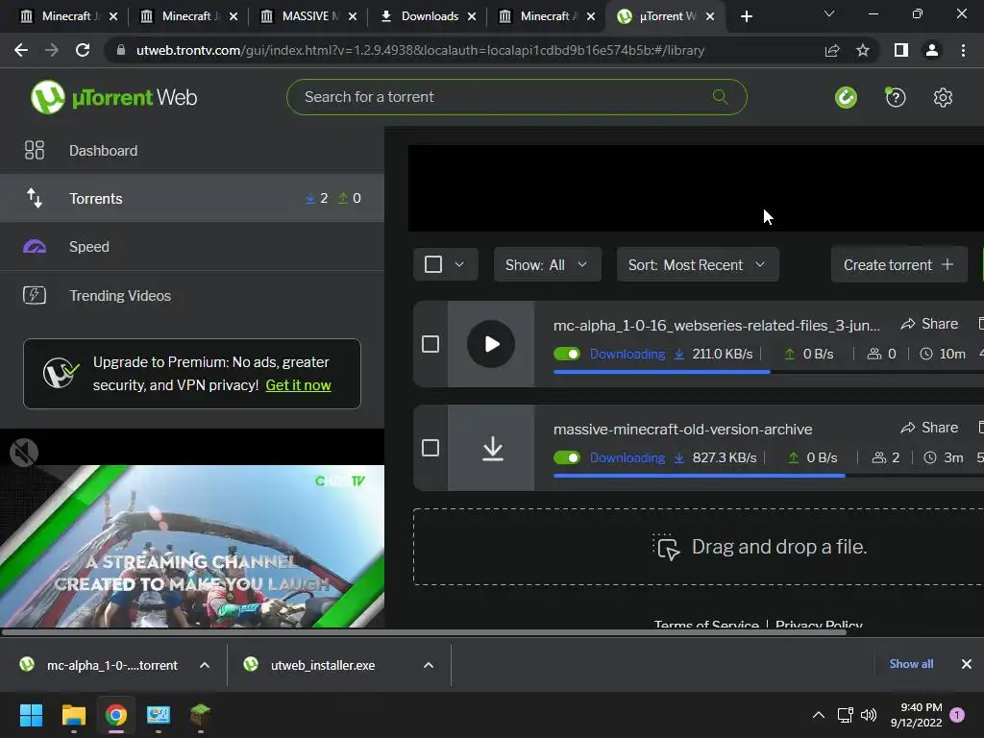Click the Trending Videos lightning icon

click(35, 295)
